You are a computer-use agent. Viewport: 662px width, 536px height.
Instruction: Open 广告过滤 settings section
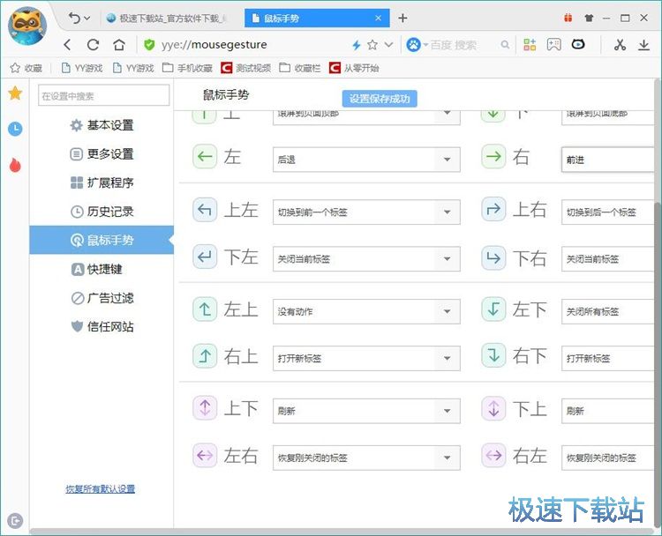102,298
